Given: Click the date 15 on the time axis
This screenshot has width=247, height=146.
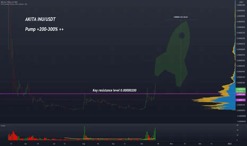Looking at the screenshot, I should pyautogui.click(x=185, y=144).
